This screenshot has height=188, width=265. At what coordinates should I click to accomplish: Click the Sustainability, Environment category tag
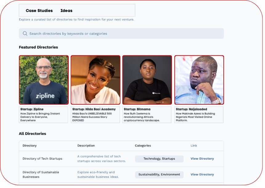click(x=159, y=174)
